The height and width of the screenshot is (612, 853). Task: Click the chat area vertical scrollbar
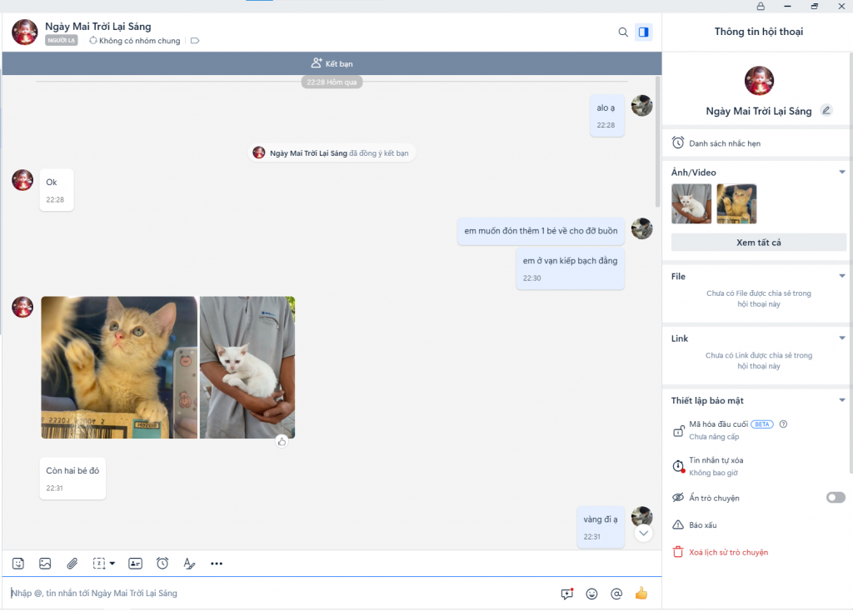click(657, 142)
